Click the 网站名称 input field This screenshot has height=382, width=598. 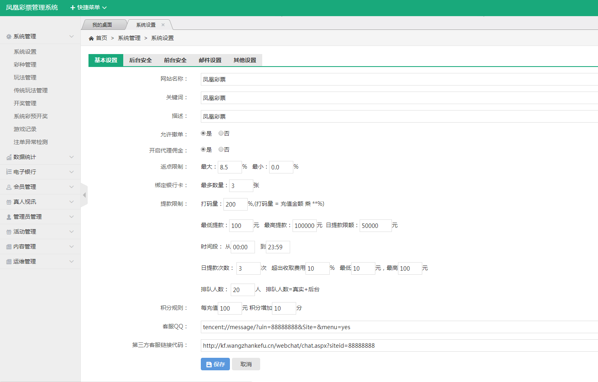398,79
